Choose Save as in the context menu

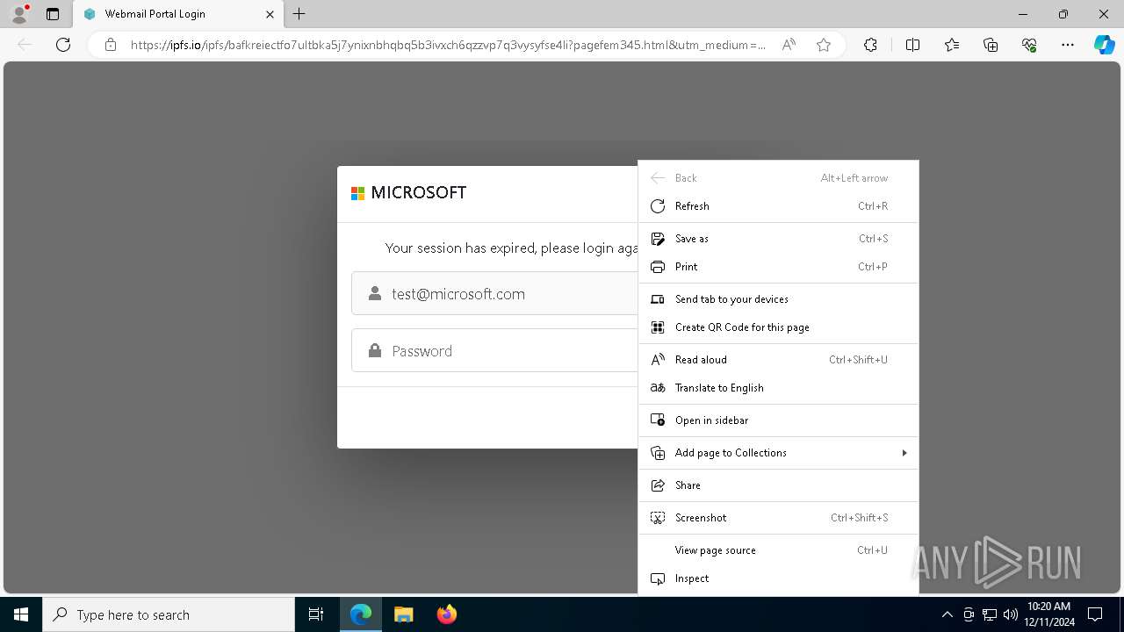point(778,239)
